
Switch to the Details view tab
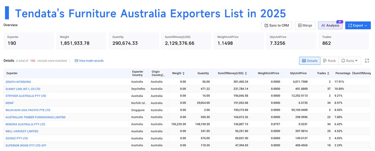click(x=310, y=61)
